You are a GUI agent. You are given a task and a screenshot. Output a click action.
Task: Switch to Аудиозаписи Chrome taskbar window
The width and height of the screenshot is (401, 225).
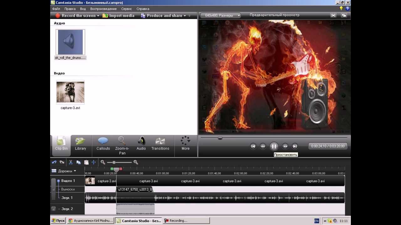[x=90, y=221]
